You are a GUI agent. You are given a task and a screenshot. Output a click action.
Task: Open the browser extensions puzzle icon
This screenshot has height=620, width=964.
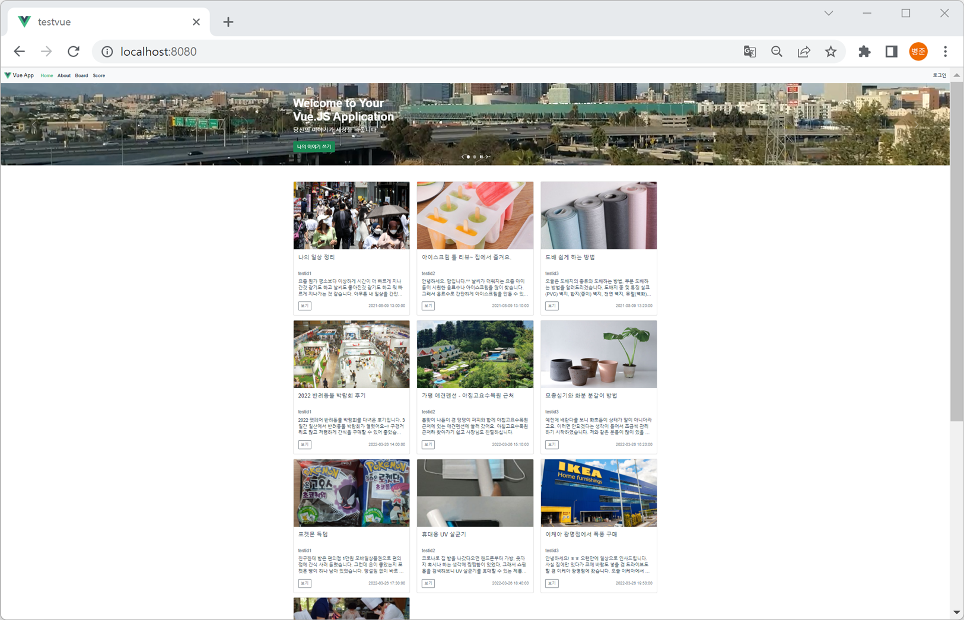864,52
